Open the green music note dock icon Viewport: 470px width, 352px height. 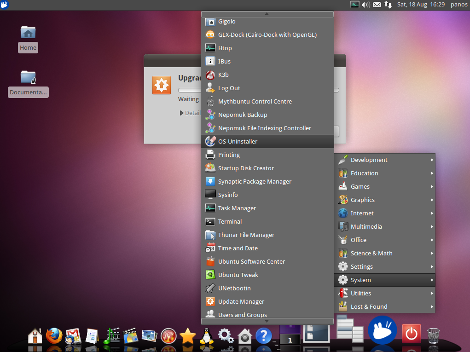(111, 336)
